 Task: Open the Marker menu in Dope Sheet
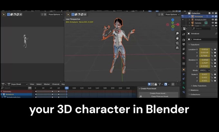(47, 84)
